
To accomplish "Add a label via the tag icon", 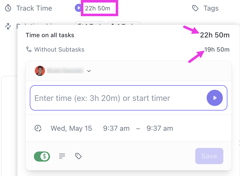I will coord(78,156).
